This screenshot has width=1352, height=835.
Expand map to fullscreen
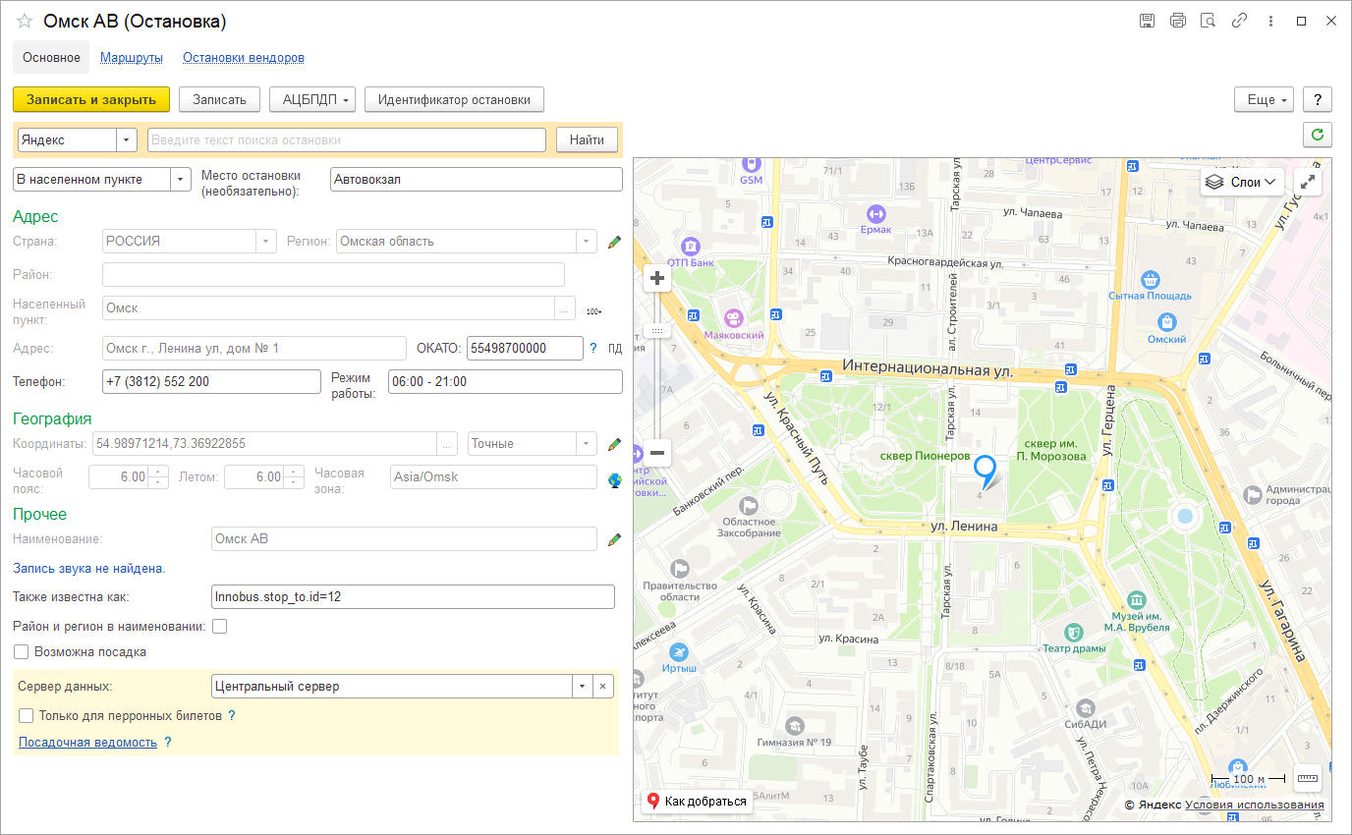point(1308,182)
